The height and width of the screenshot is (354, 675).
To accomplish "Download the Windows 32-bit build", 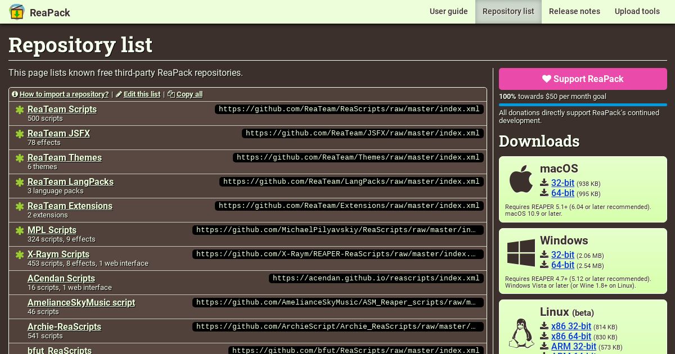I will coord(562,255).
